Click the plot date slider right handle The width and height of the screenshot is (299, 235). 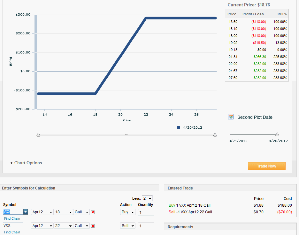[277, 135]
